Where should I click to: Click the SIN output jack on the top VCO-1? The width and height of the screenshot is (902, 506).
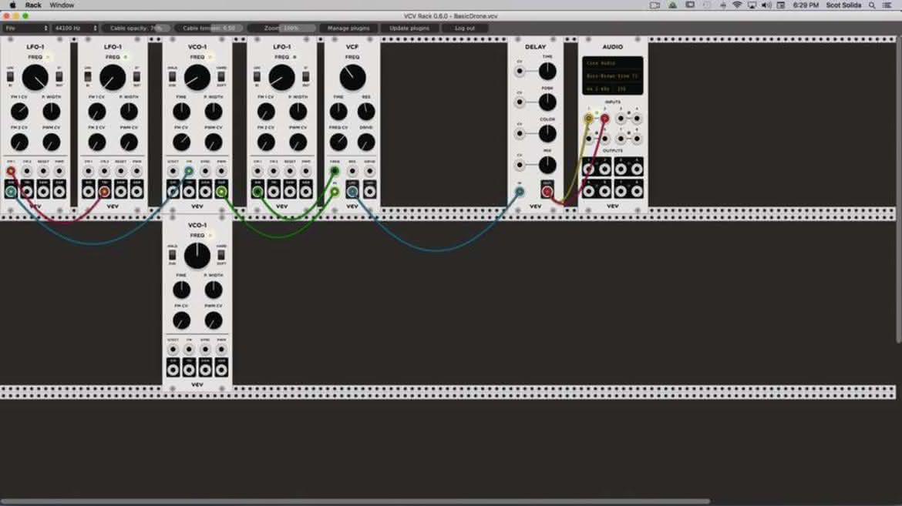click(x=173, y=192)
